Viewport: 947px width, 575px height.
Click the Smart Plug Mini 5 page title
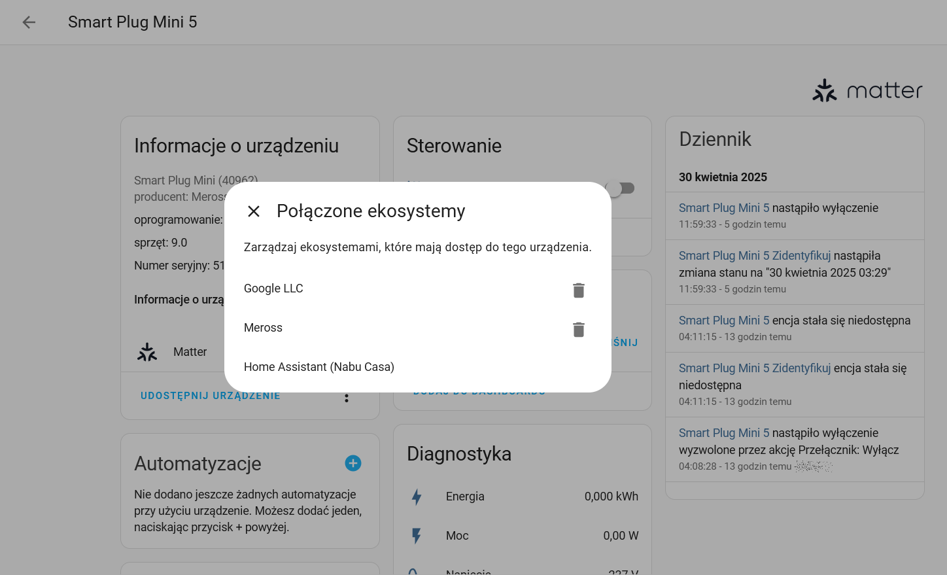(133, 22)
